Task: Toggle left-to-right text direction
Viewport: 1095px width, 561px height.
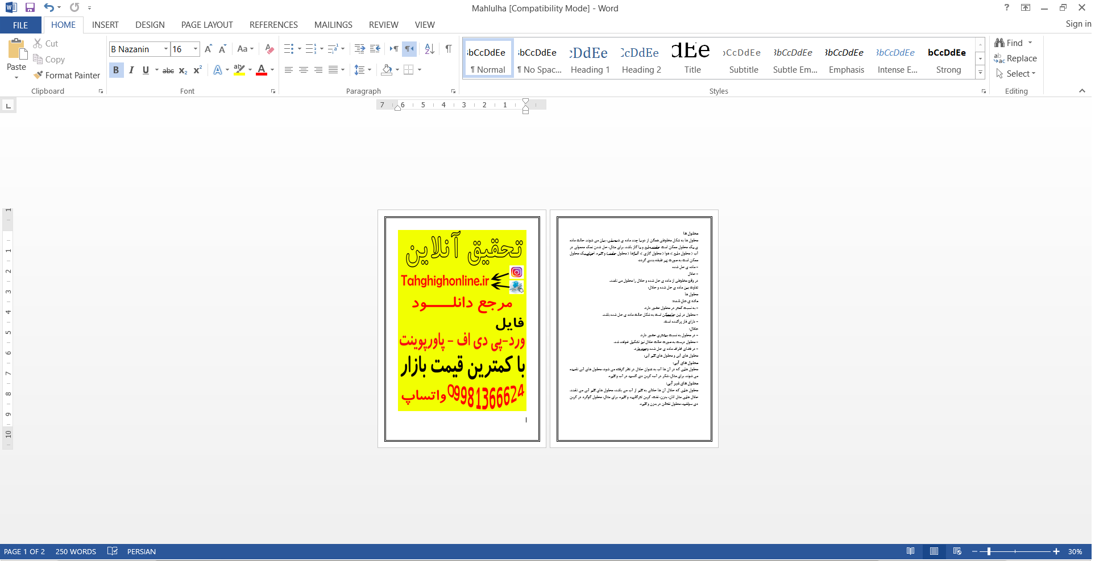Action: [394, 49]
